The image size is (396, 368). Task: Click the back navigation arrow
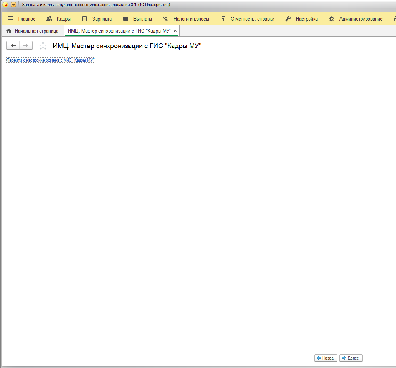[x=13, y=45]
